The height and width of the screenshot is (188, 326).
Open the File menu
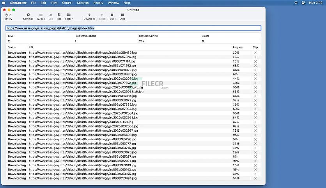pyautogui.click(x=33, y=3)
